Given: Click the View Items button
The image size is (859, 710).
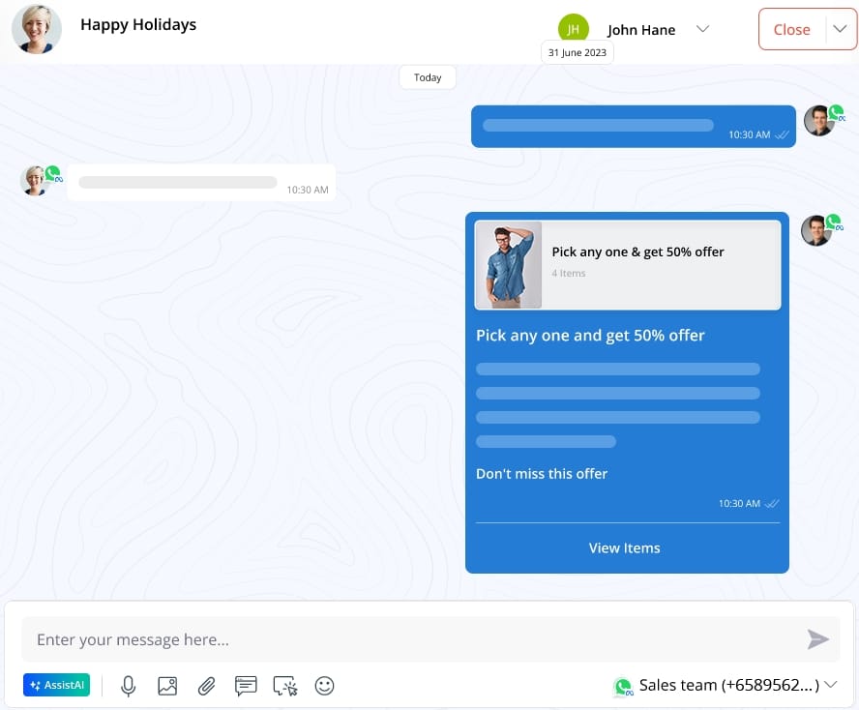Looking at the screenshot, I should tap(625, 547).
